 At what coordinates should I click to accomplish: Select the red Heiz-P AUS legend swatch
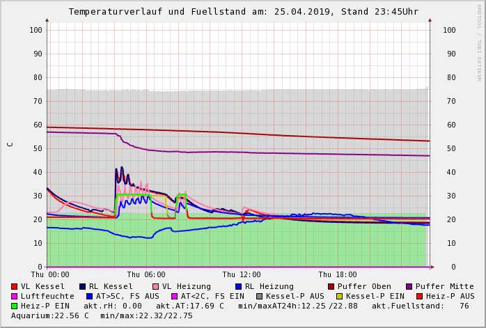tap(419, 296)
